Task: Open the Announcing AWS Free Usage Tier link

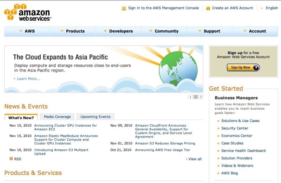Action: click(x=163, y=150)
